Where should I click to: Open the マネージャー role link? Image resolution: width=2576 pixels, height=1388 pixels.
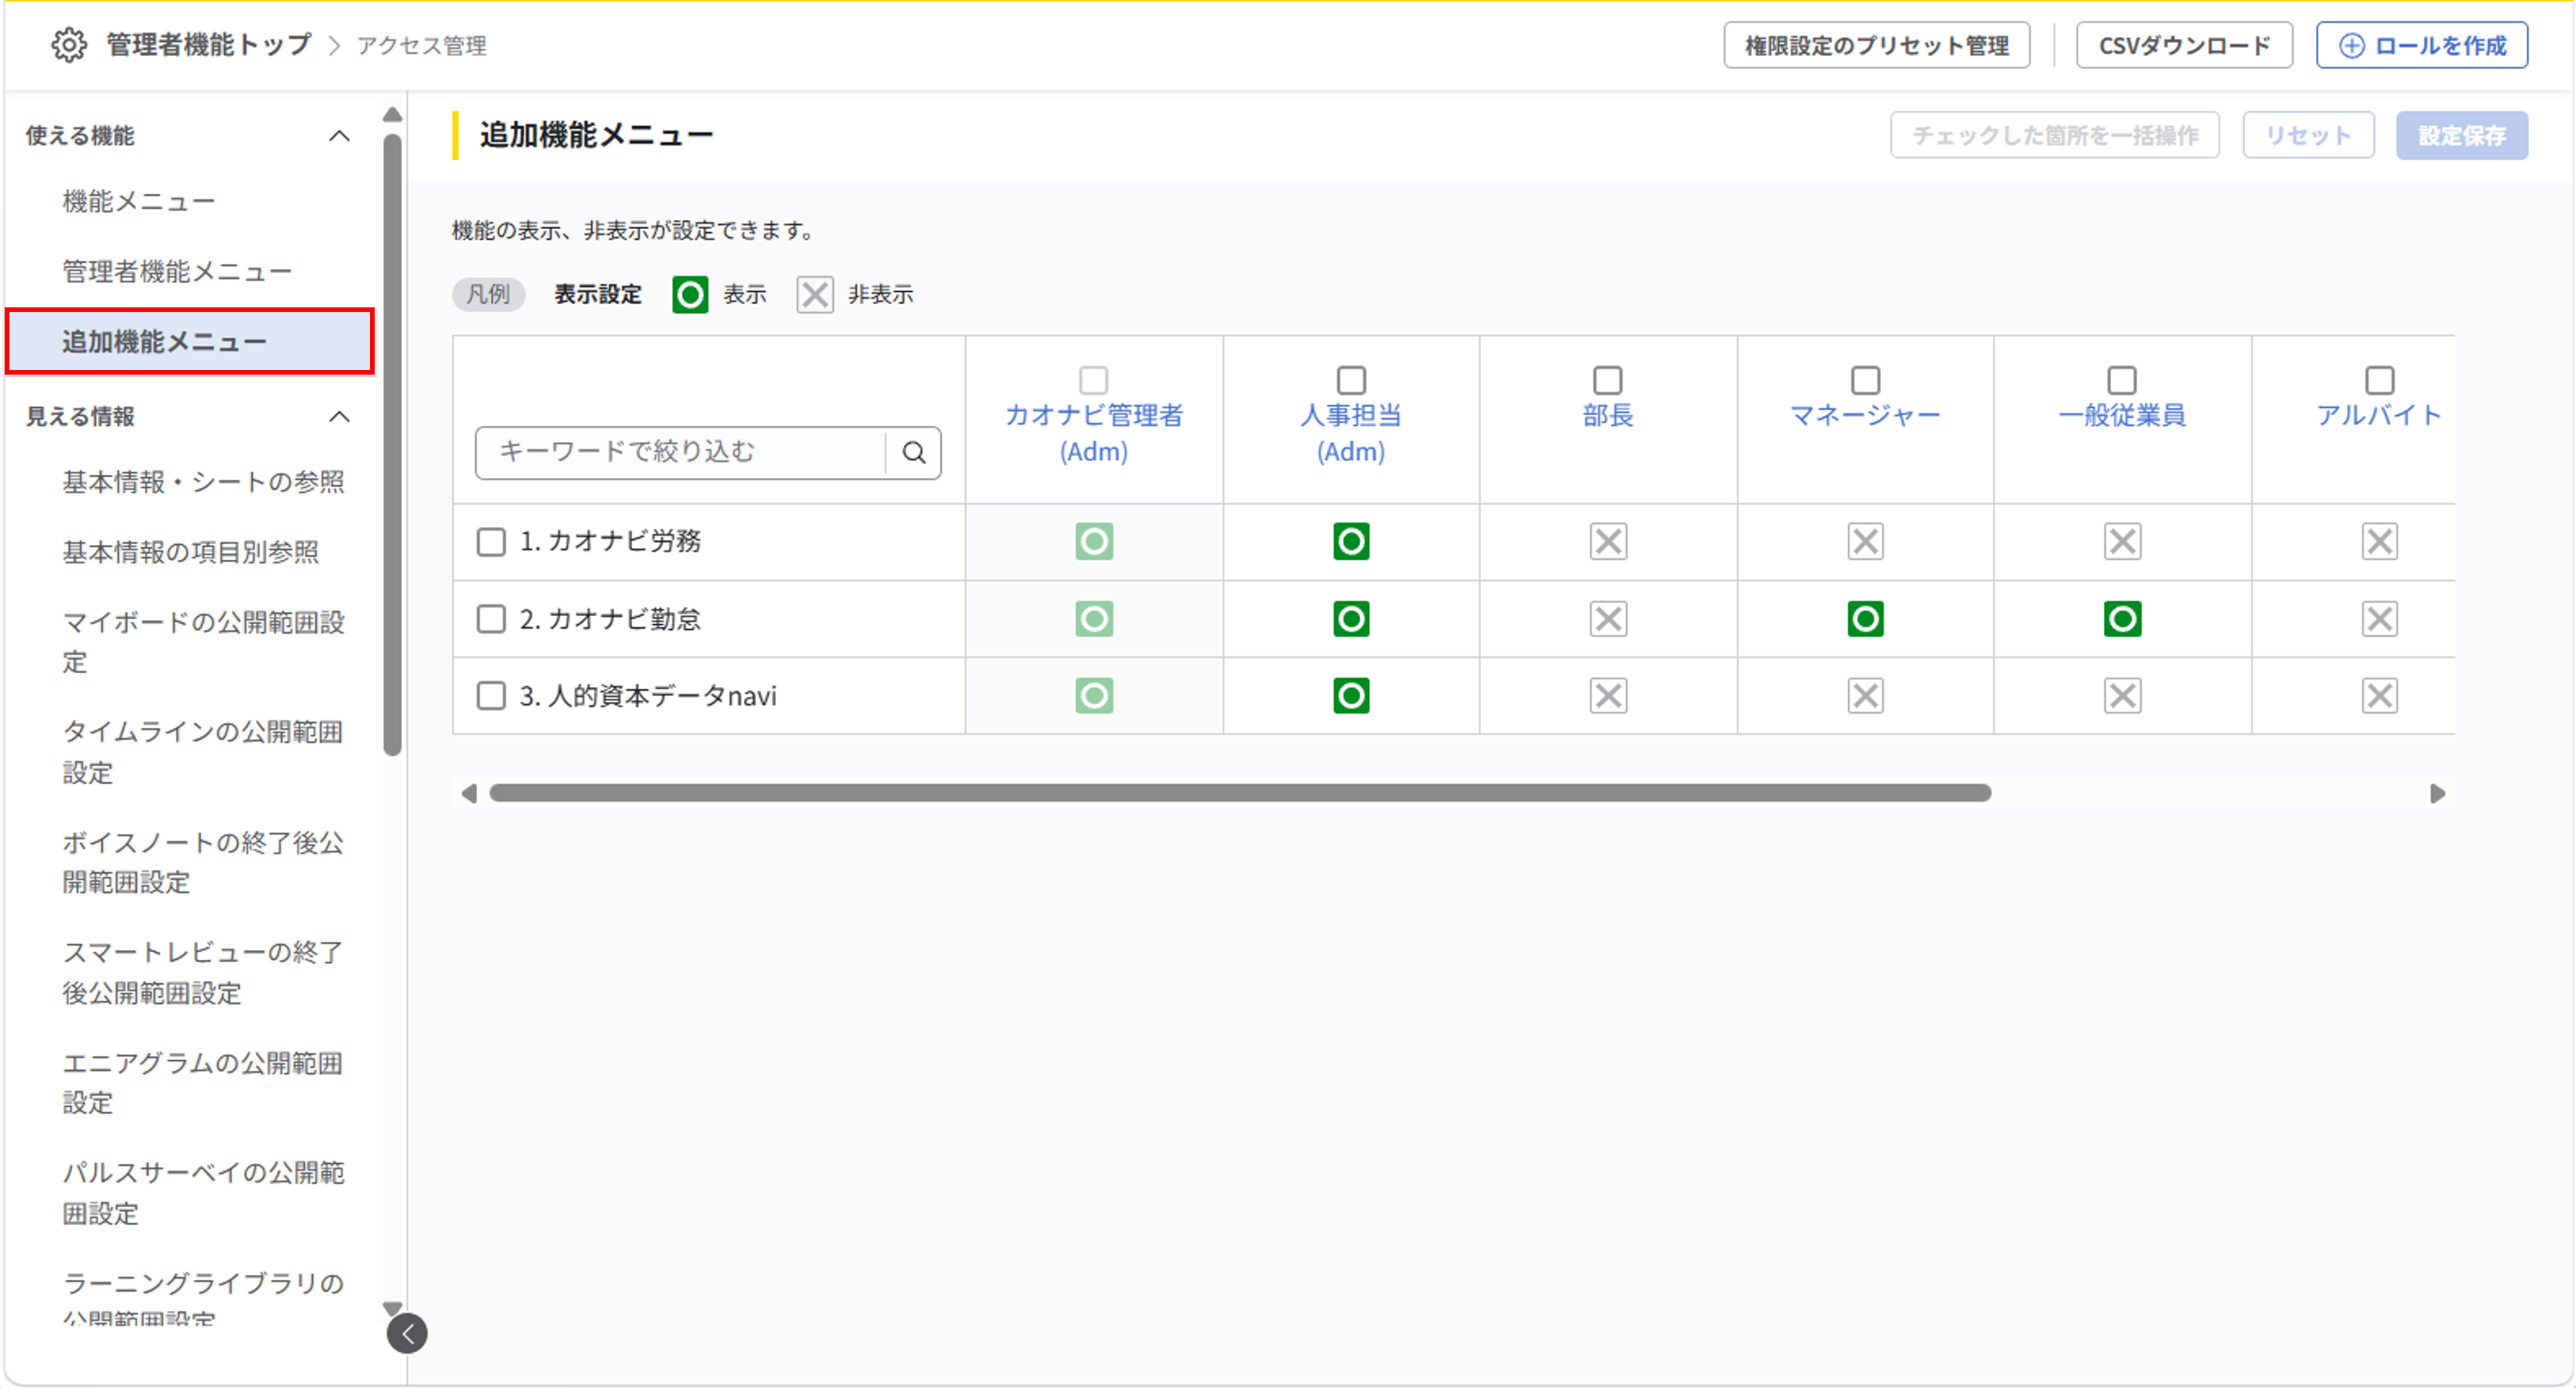tap(1865, 415)
